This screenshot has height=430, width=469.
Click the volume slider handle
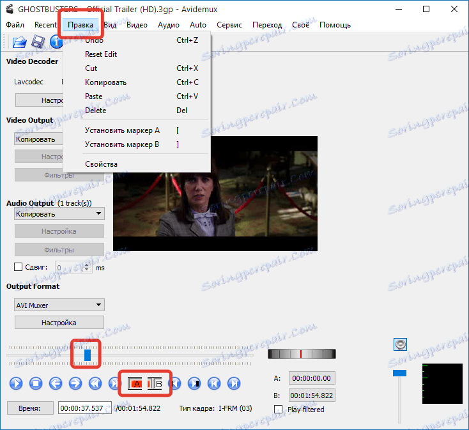click(399, 373)
